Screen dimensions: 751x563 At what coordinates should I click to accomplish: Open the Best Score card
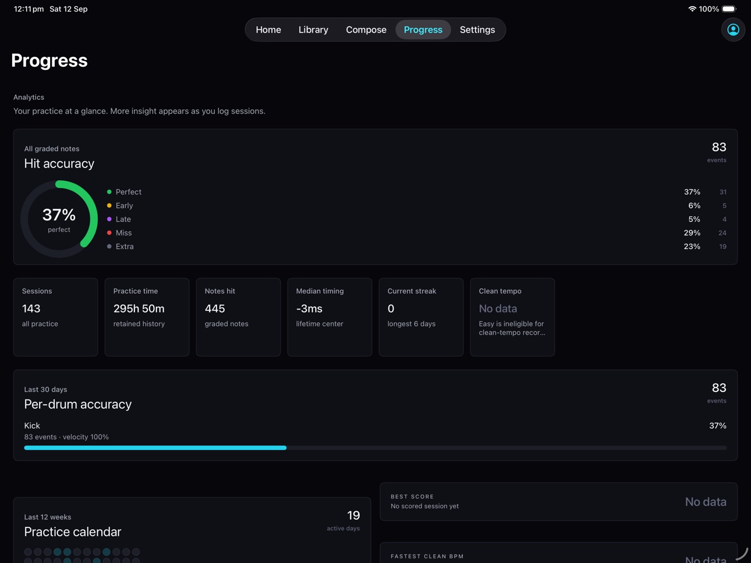coord(559,501)
